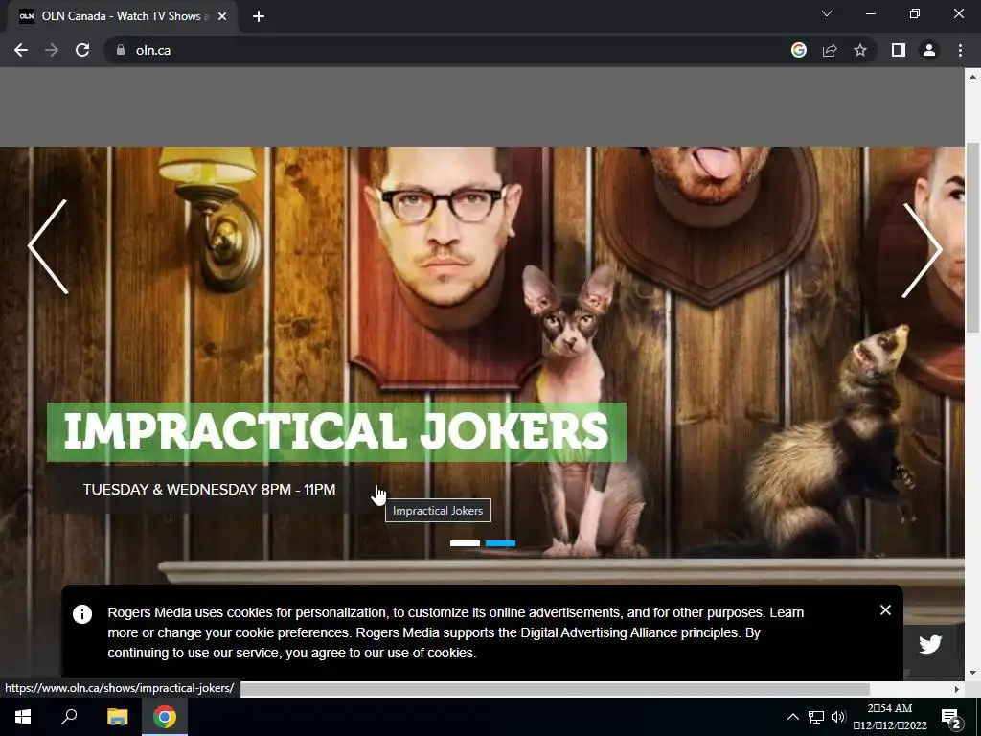The image size is (981, 736).
Task: Show the previous carousel slide
Action: pyautogui.click(x=48, y=246)
